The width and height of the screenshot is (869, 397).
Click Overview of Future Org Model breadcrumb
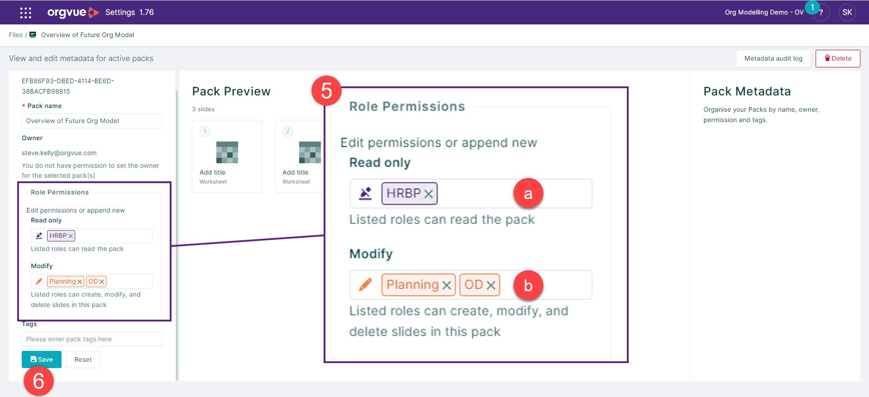coord(87,35)
